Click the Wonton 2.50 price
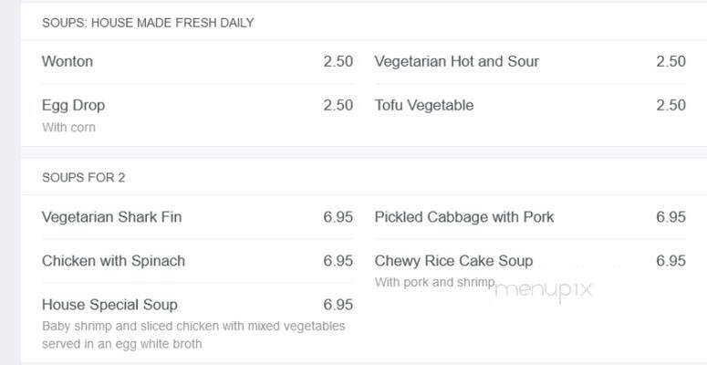This screenshot has width=707, height=365. pos(338,61)
